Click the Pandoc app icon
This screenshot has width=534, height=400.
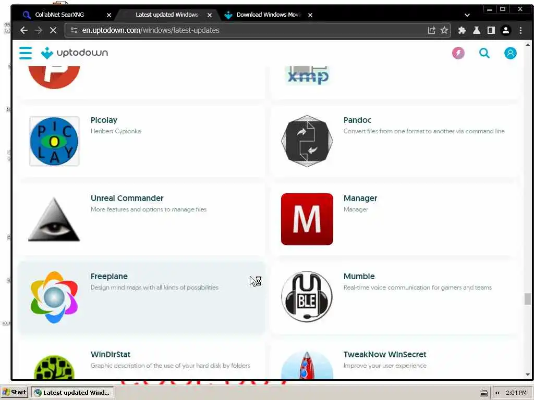click(x=307, y=141)
